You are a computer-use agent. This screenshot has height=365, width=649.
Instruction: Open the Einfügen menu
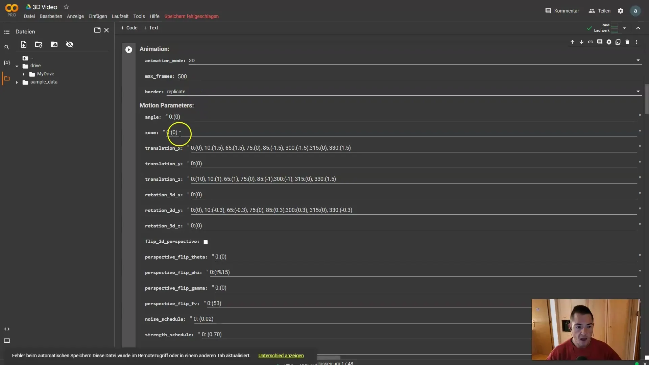pyautogui.click(x=98, y=16)
